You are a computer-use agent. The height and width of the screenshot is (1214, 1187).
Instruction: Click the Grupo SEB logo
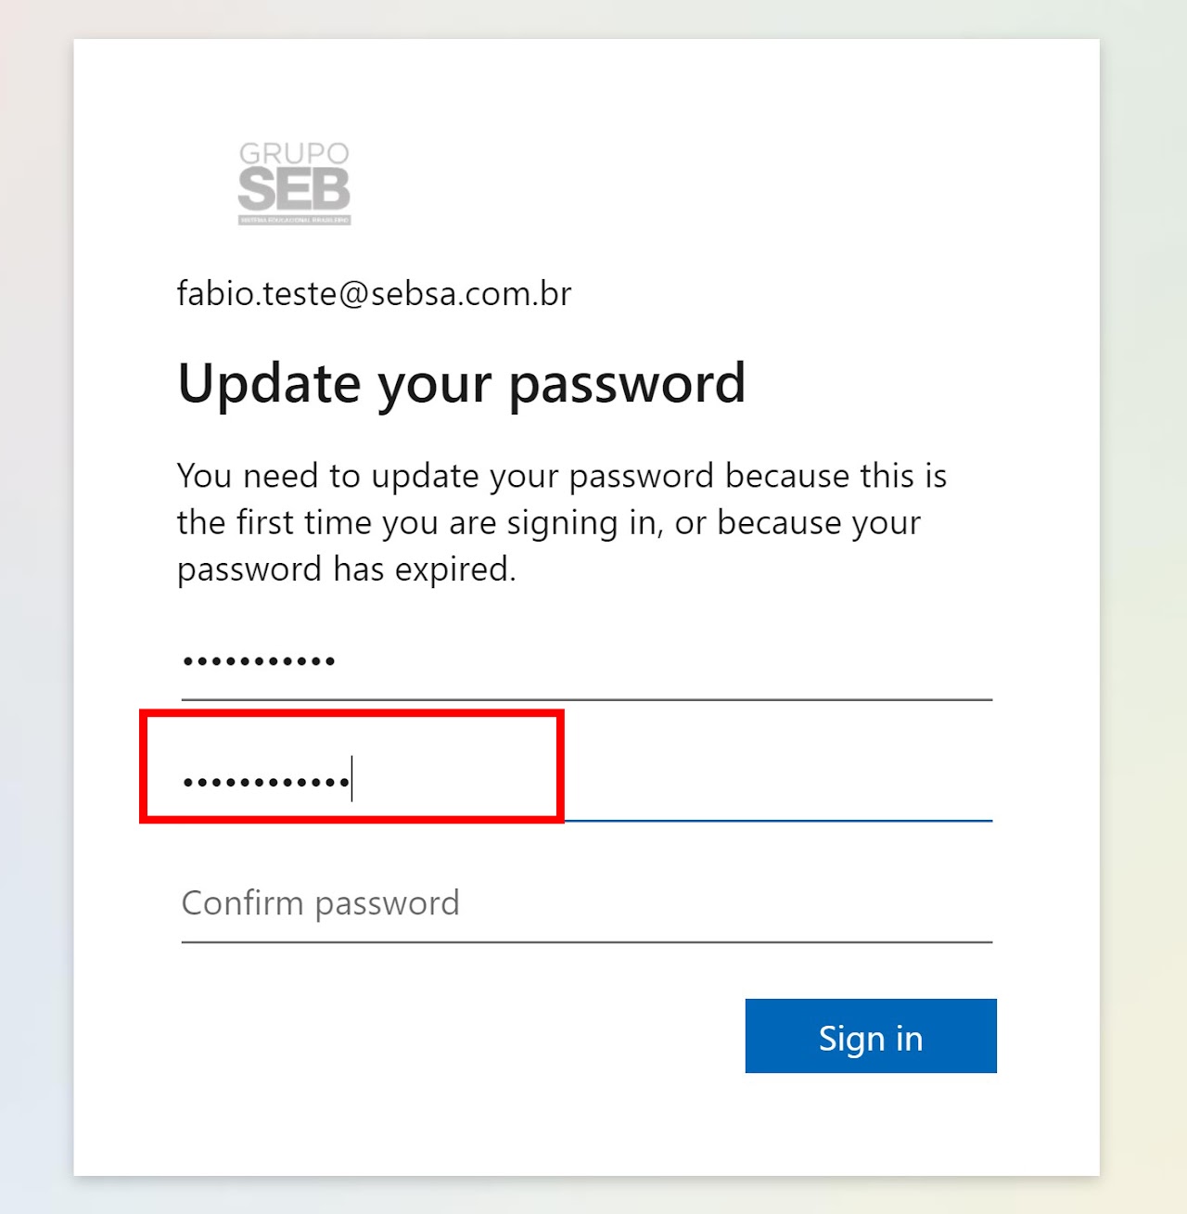[x=294, y=183]
